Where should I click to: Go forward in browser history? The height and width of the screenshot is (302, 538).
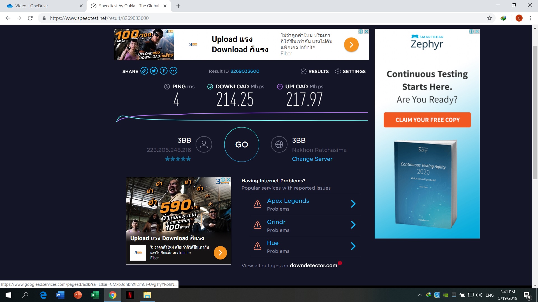[x=19, y=18]
